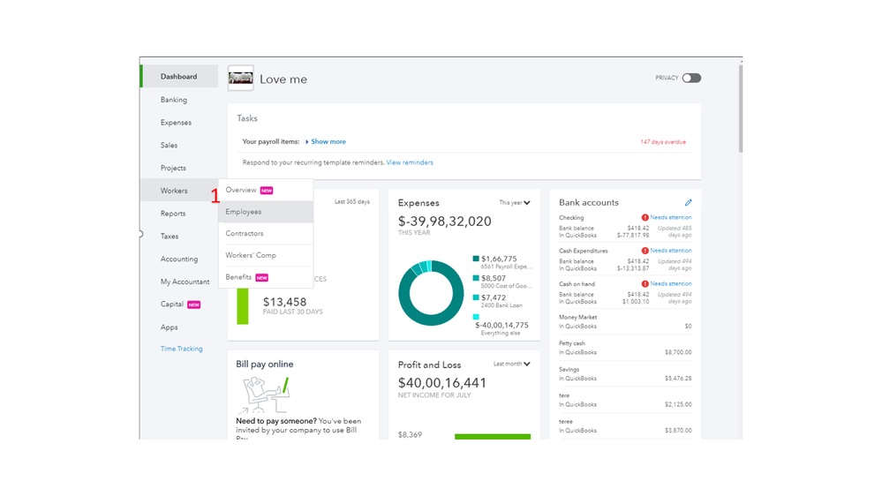Click the 147 days overdue text
This screenshot has width=882, height=496.
click(x=663, y=142)
